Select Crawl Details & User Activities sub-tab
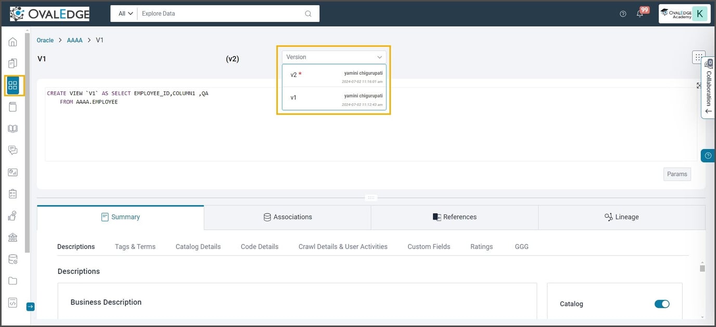This screenshot has width=716, height=327. click(x=343, y=246)
